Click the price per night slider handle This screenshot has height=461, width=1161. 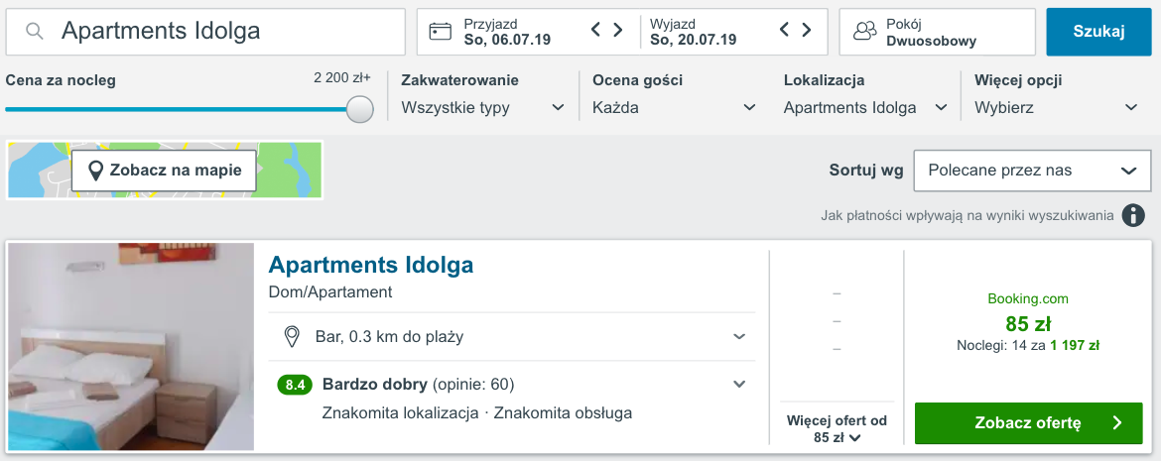coord(360,109)
